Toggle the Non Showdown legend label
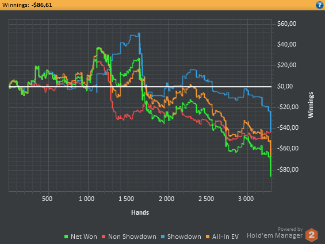This screenshot has width=325, height=244. click(x=132, y=237)
